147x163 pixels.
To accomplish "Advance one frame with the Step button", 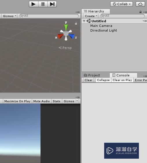I will tap(52, 4).
